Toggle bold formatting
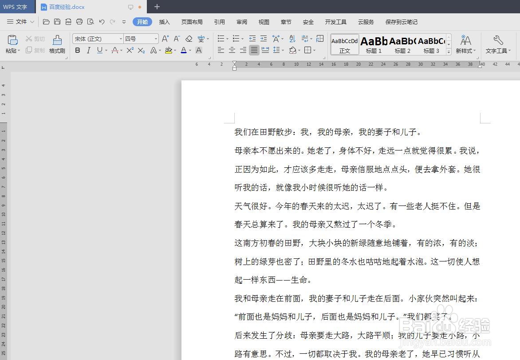 [78, 50]
